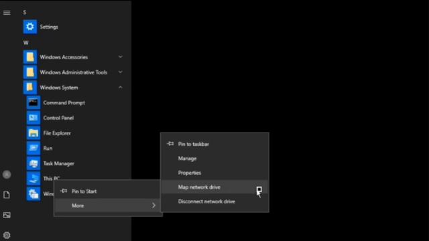Image resolution: width=429 pixels, height=241 pixels.
Task: Open the Documents sidebar icon
Action: point(7,195)
